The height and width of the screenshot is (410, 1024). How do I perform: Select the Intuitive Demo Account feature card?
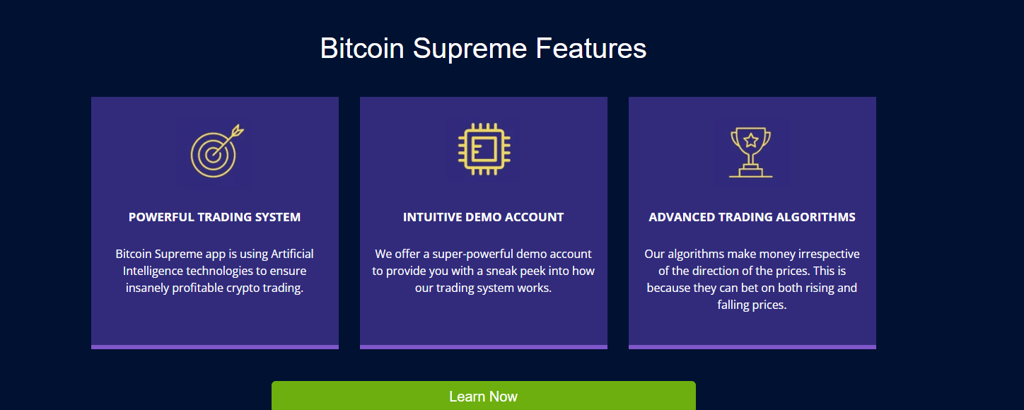tap(484, 322)
